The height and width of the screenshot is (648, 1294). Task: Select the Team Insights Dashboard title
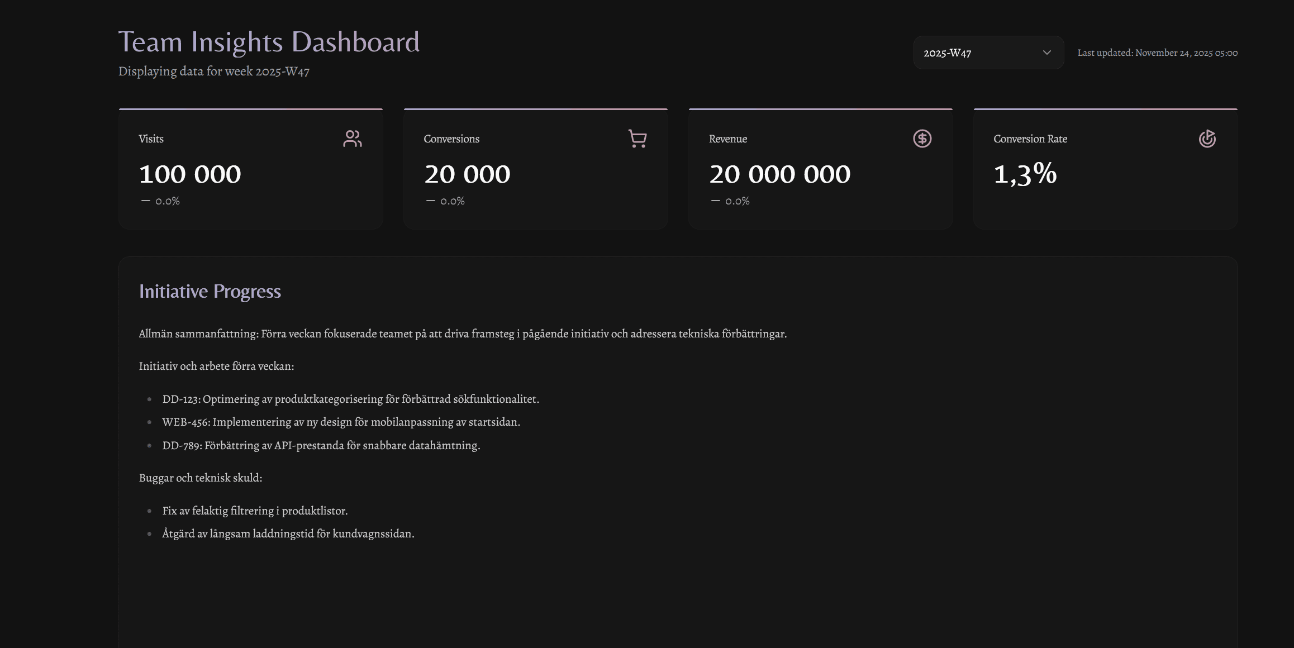(269, 41)
